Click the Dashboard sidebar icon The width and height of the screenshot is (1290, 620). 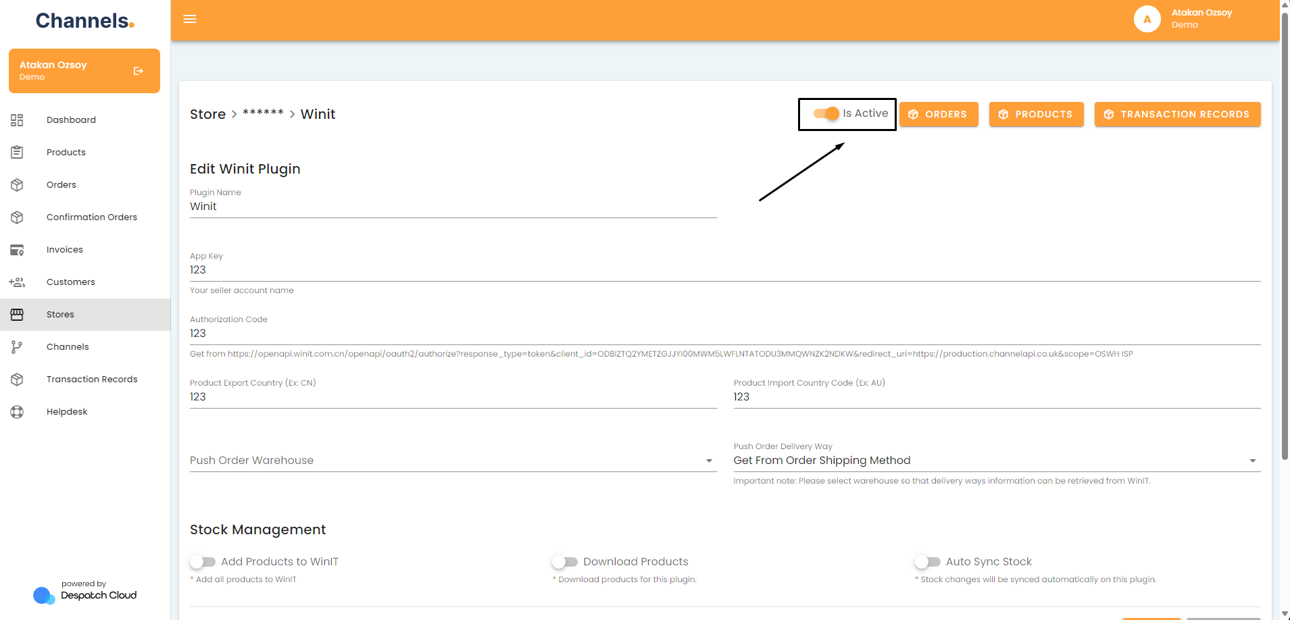coord(17,120)
